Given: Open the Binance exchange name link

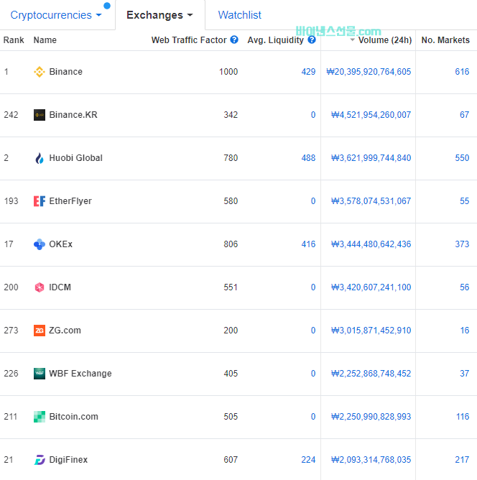Looking at the screenshot, I should [x=66, y=72].
